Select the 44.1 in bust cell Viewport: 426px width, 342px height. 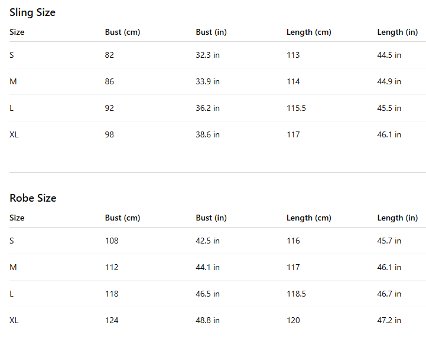tap(207, 267)
